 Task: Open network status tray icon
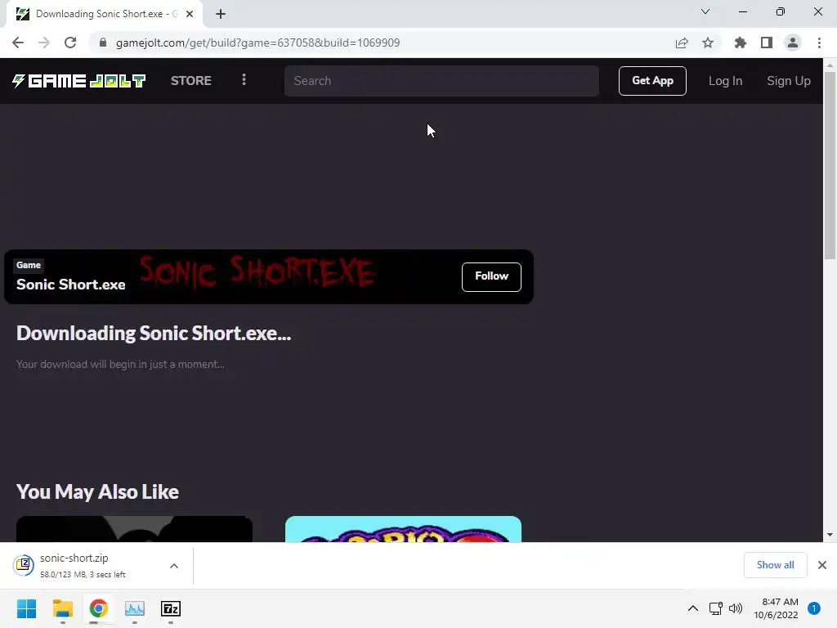715,608
